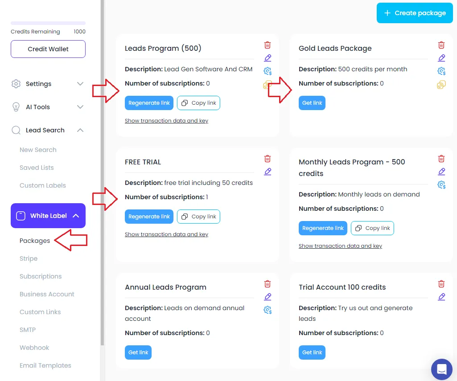Click the yellow link icon on Gold Leads Package

[x=441, y=85]
